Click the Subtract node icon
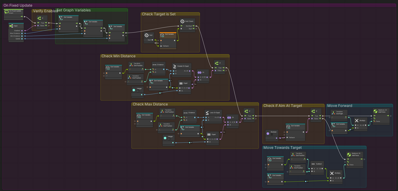 [313, 164]
